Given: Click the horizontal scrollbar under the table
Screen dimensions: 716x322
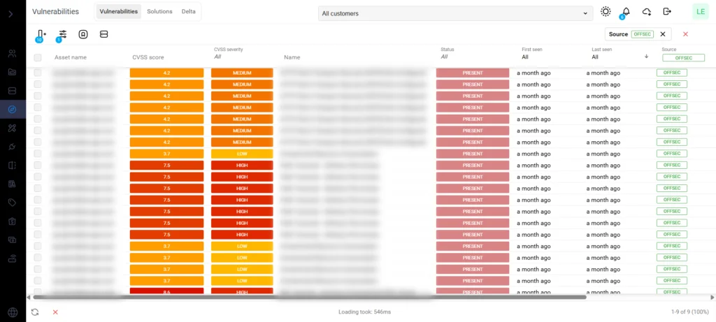Looking at the screenshot, I should pyautogui.click(x=308, y=298).
